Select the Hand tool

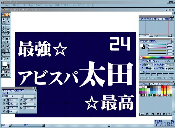tap(3, 58)
